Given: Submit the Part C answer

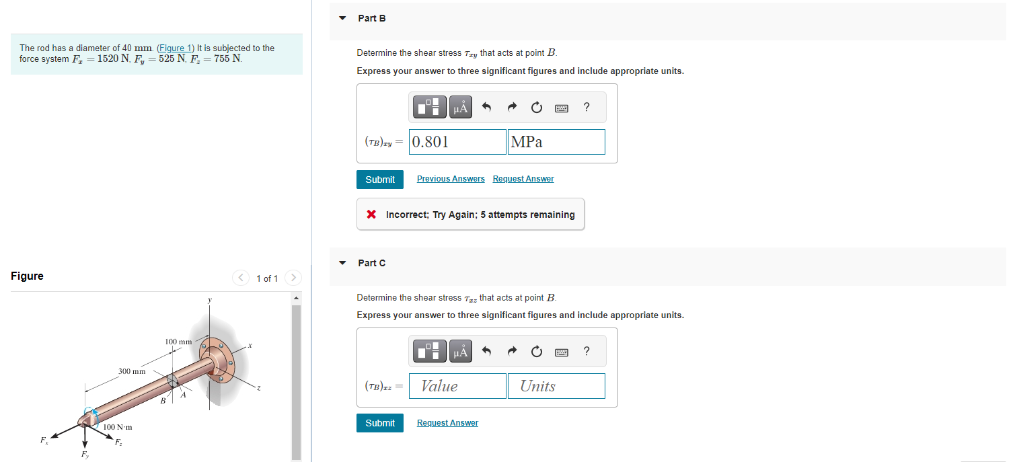Looking at the screenshot, I should click(380, 423).
